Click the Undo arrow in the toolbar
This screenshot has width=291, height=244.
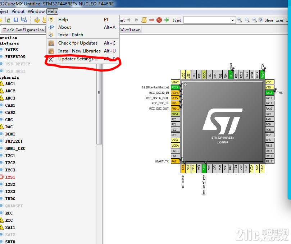pos(129,20)
